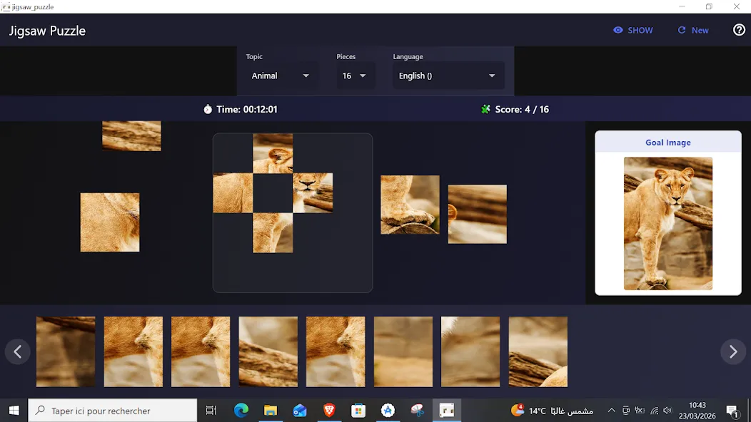The image size is (751, 422).
Task: Open the notifications center icon
Action: click(732, 411)
